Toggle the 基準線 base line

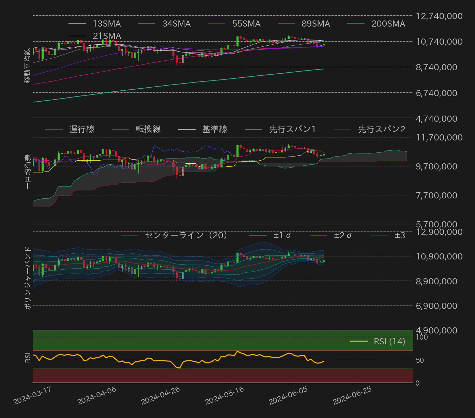click(215, 129)
